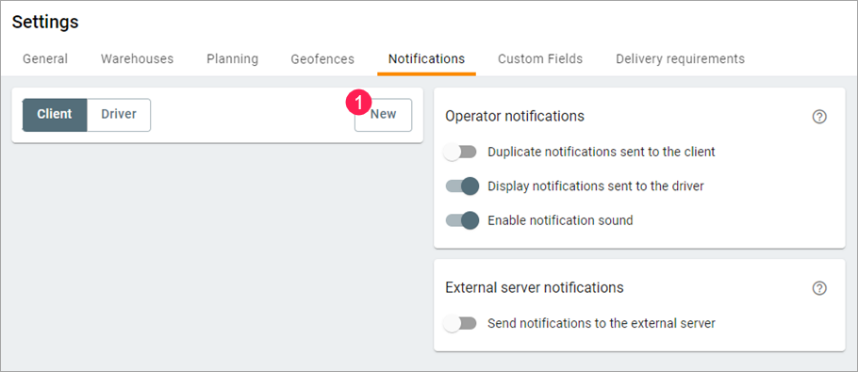858x372 pixels.
Task: Click the red number 1 callout badge
Action: pyautogui.click(x=358, y=103)
